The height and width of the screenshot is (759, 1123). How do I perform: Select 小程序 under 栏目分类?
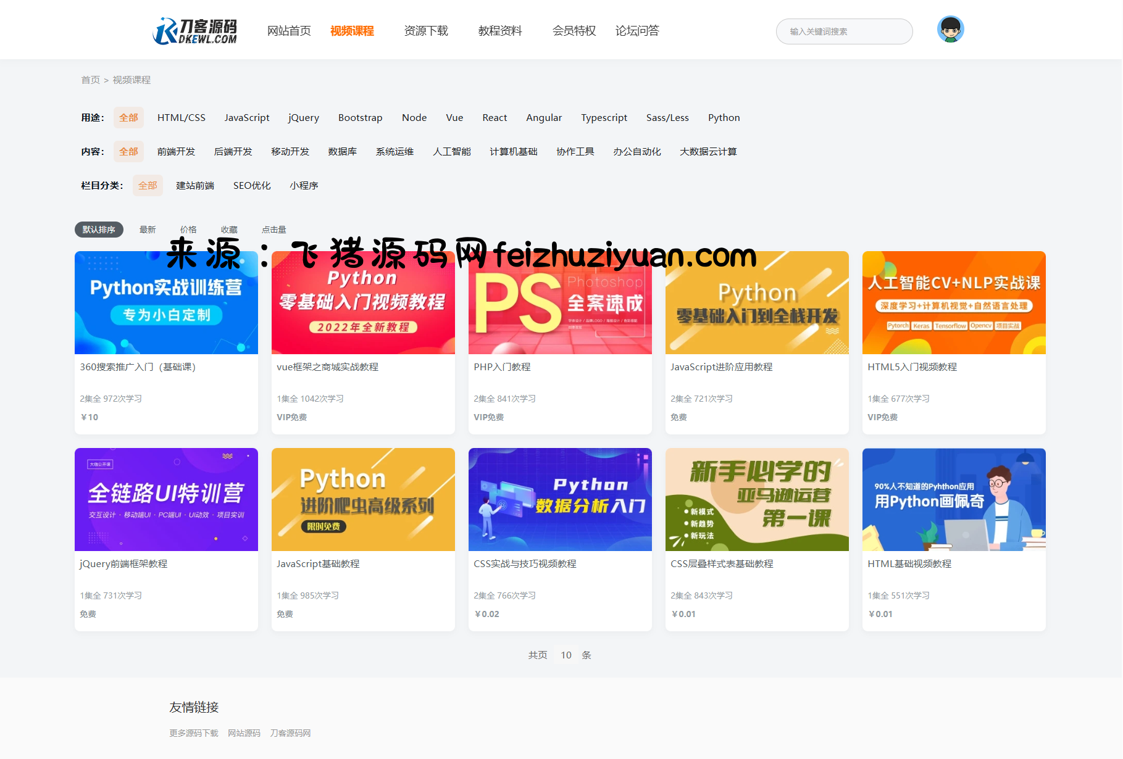(x=304, y=186)
